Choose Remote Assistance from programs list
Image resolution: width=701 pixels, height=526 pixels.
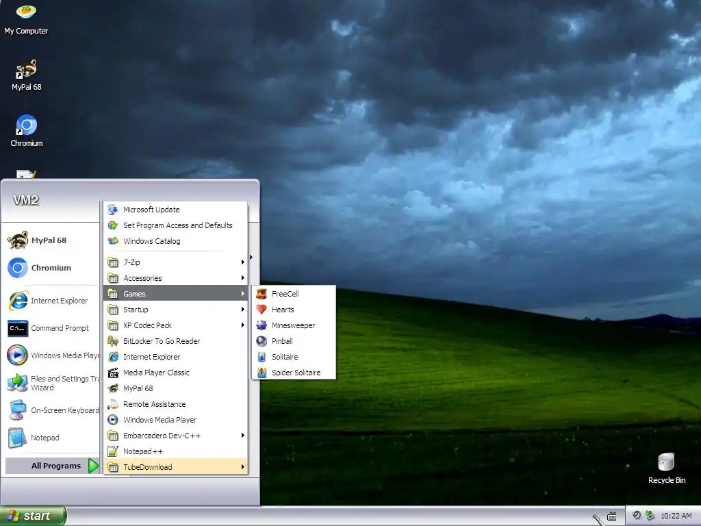click(175, 404)
